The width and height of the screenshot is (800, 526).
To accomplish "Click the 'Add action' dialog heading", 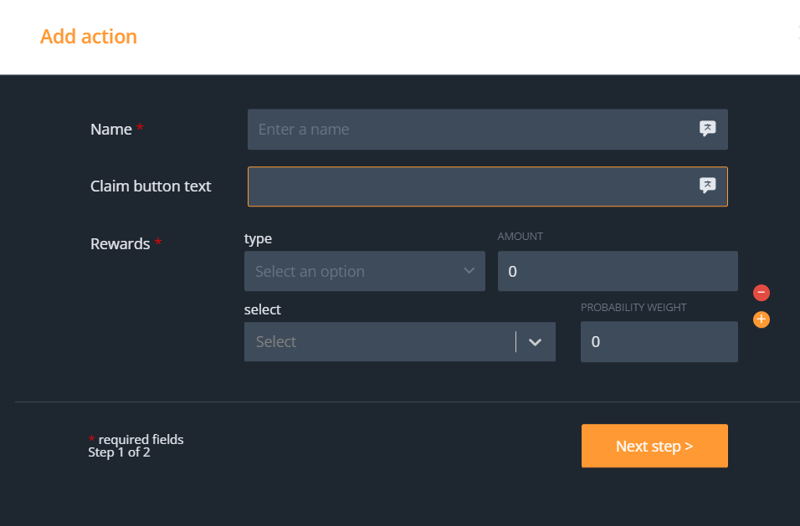I will point(89,37).
